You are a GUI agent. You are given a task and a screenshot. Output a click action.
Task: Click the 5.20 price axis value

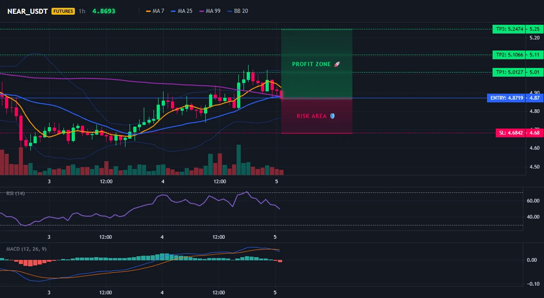pyautogui.click(x=535, y=38)
